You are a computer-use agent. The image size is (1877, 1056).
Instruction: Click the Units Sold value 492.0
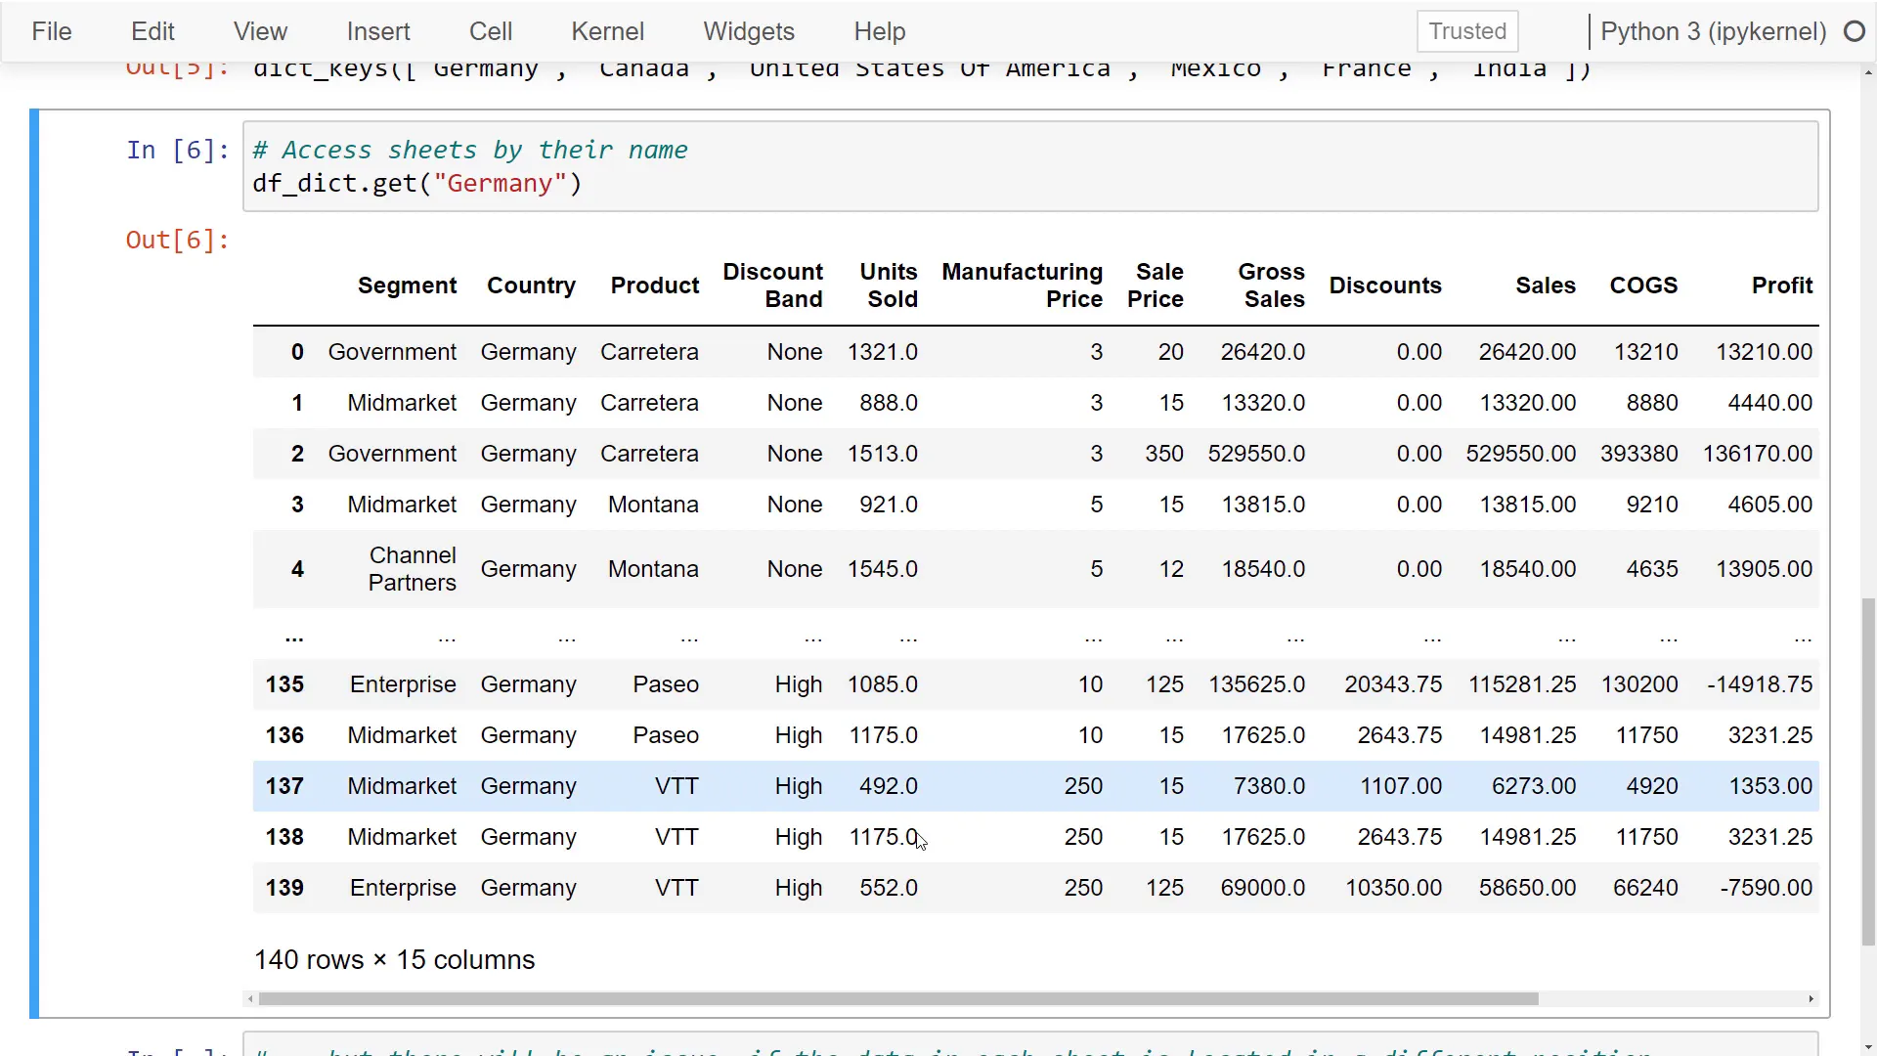(889, 786)
